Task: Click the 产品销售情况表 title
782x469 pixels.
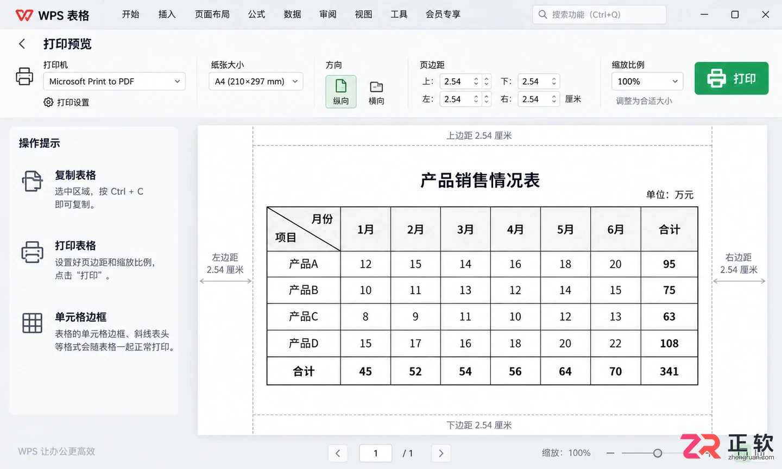Action: coord(480,180)
